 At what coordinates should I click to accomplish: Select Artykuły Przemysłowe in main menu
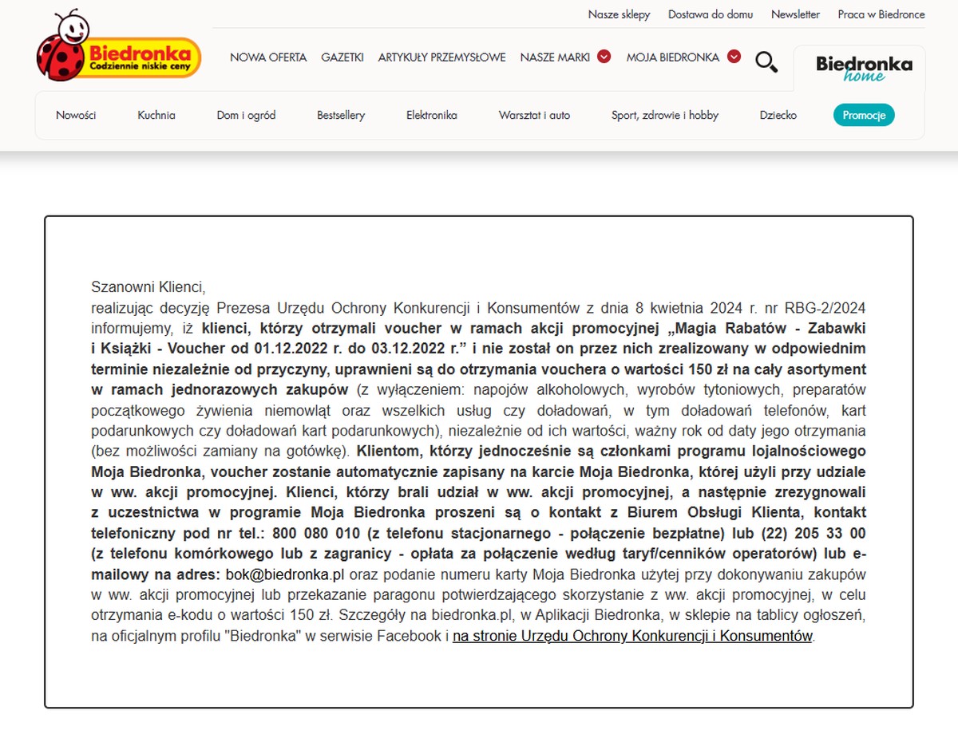pyautogui.click(x=441, y=57)
